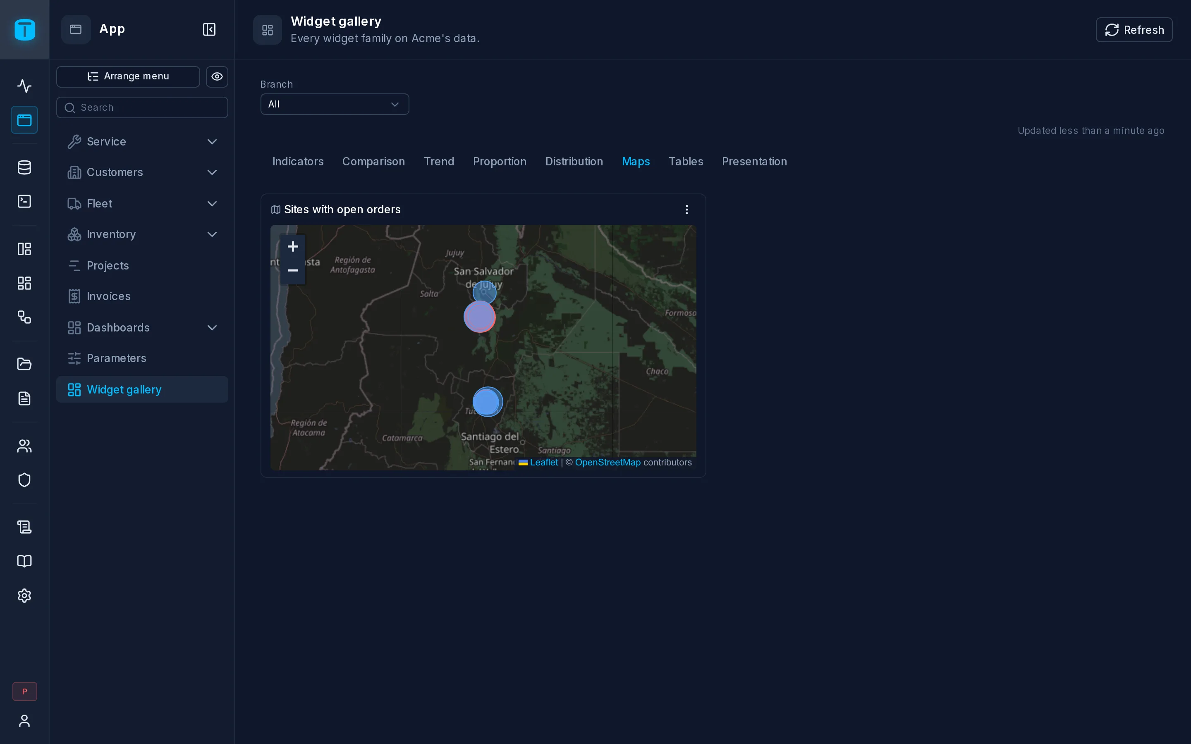Click the red P badge
This screenshot has height=744, width=1191.
pyautogui.click(x=25, y=692)
